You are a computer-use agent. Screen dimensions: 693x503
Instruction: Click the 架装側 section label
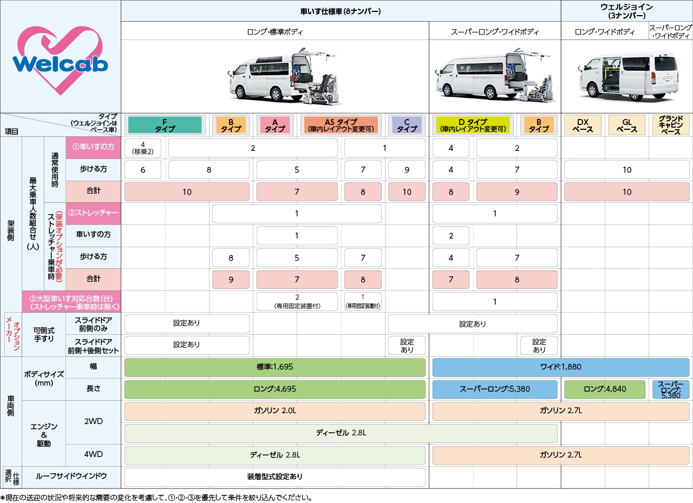[11, 230]
